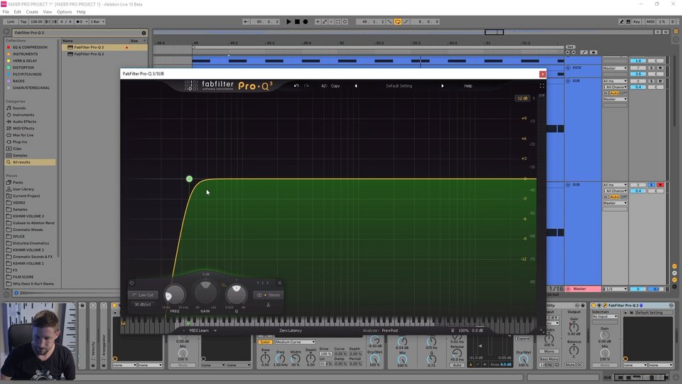Viewport: 682px width, 384px height.
Task: Click the Redo arrow in Pro-Q 3
Action: coord(306,86)
